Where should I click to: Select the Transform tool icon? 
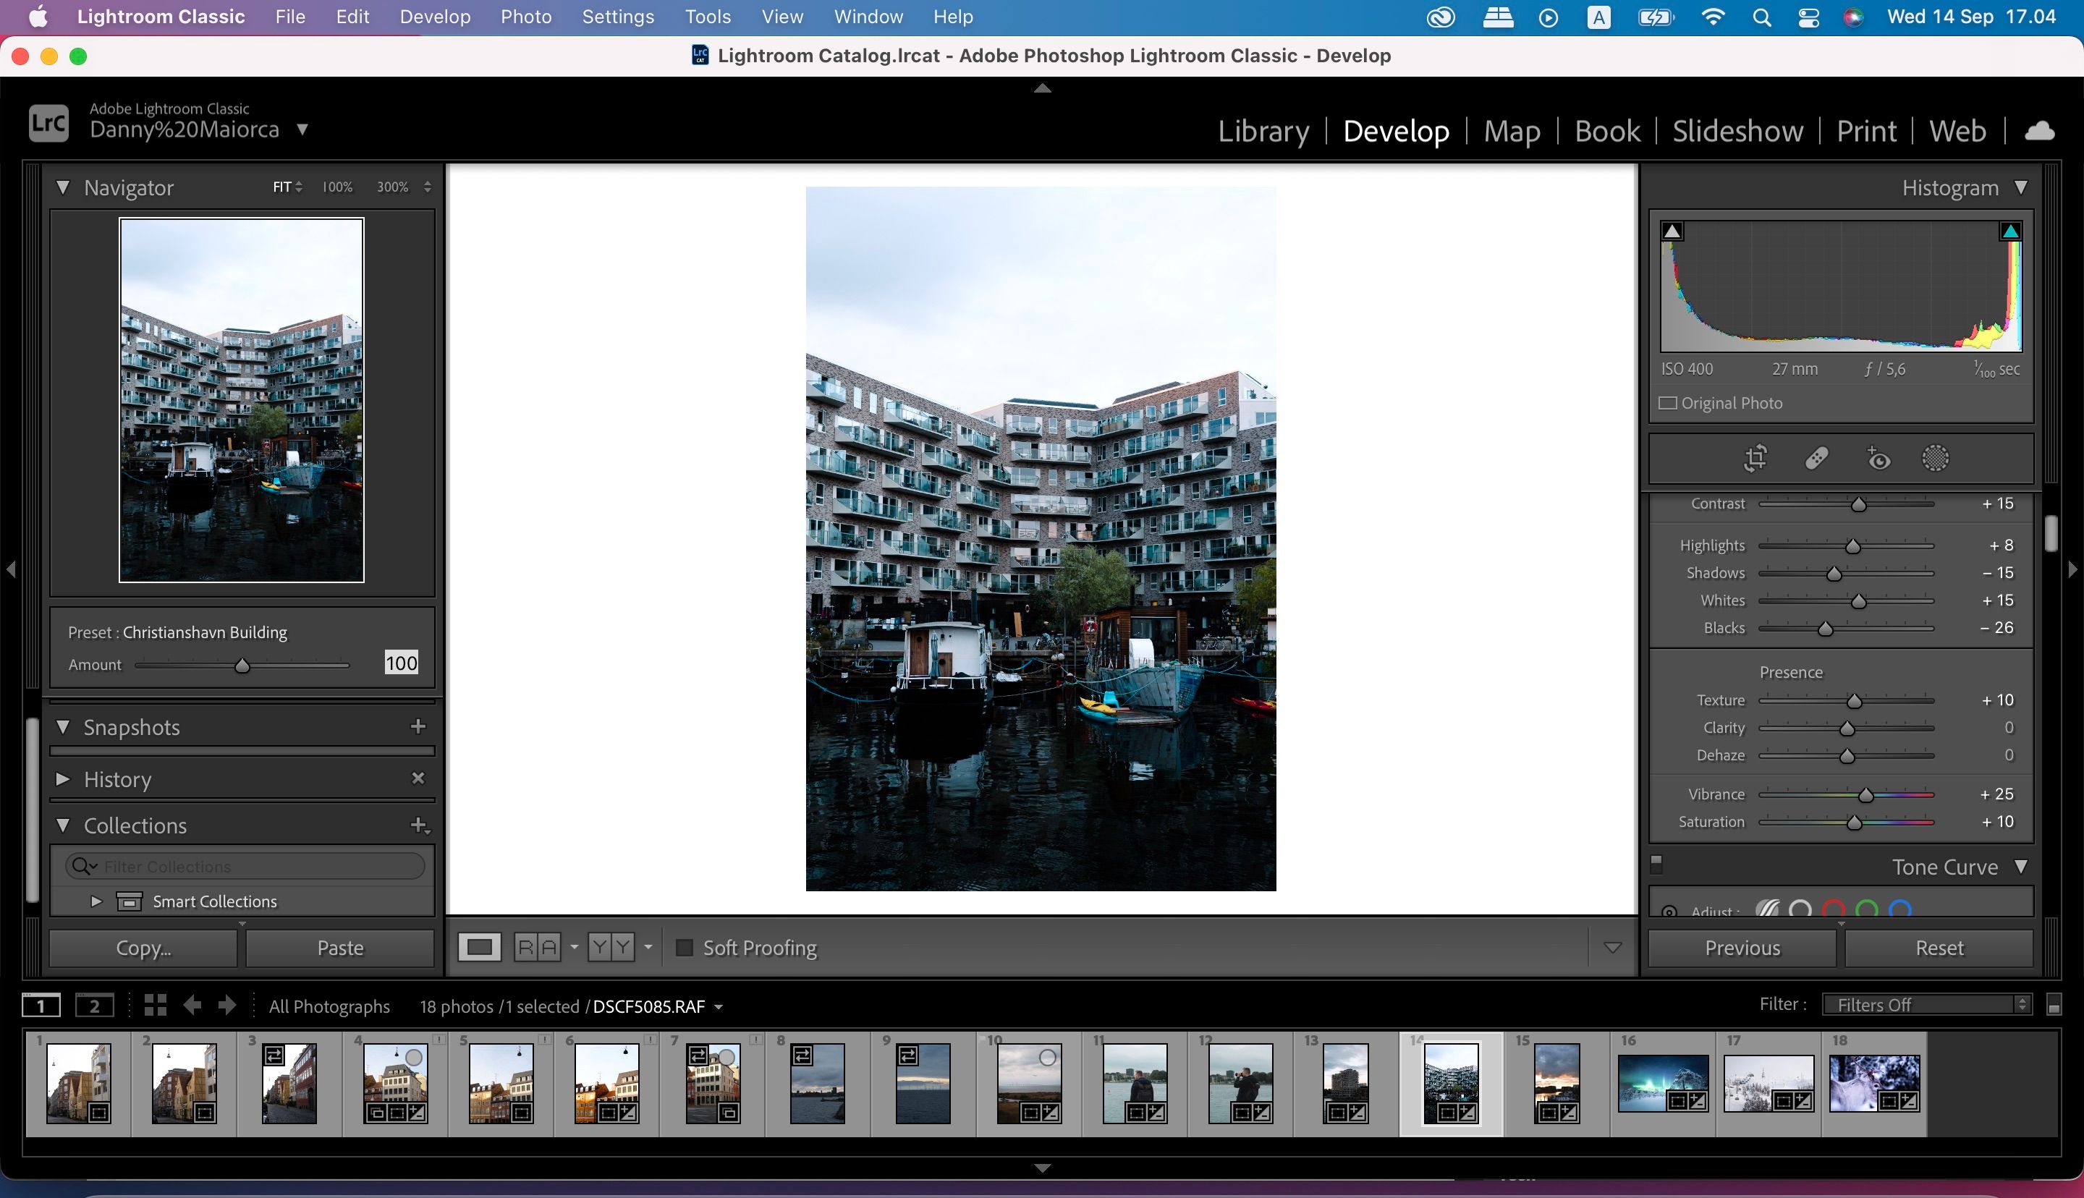pyautogui.click(x=1756, y=458)
